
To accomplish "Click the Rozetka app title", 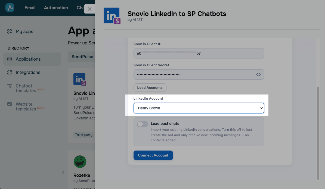I will pos(82,175).
